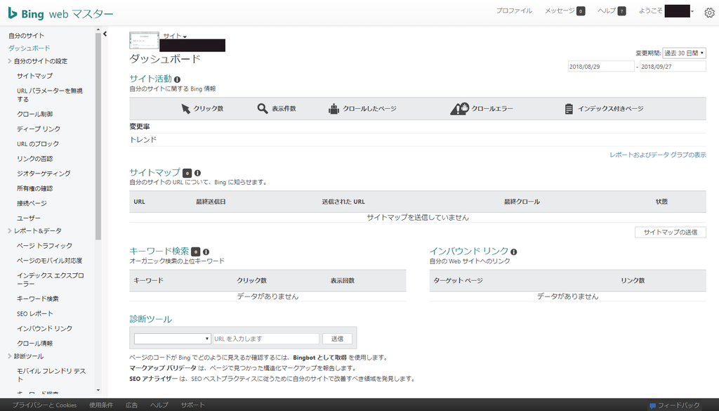Show info icon next to キーワード検索
The image size is (719, 411).
point(206,252)
